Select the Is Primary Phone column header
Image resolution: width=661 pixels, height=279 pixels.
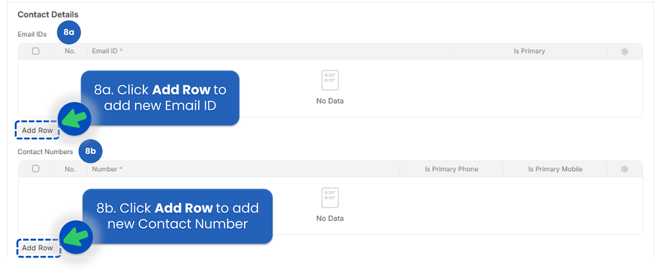pyautogui.click(x=451, y=169)
